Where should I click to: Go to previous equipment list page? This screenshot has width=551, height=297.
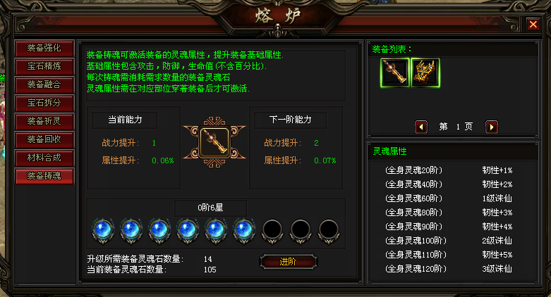coord(421,127)
